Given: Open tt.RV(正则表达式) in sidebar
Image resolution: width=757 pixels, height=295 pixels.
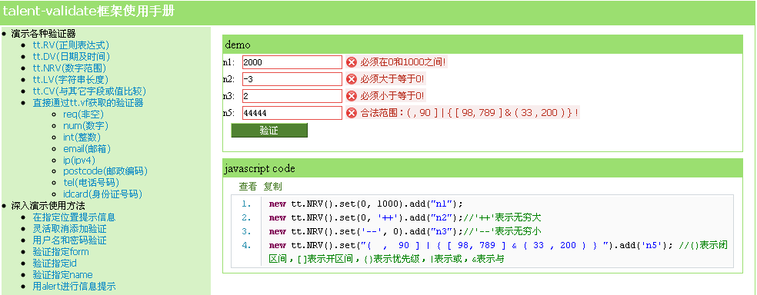Looking at the screenshot, I should click(x=68, y=45).
